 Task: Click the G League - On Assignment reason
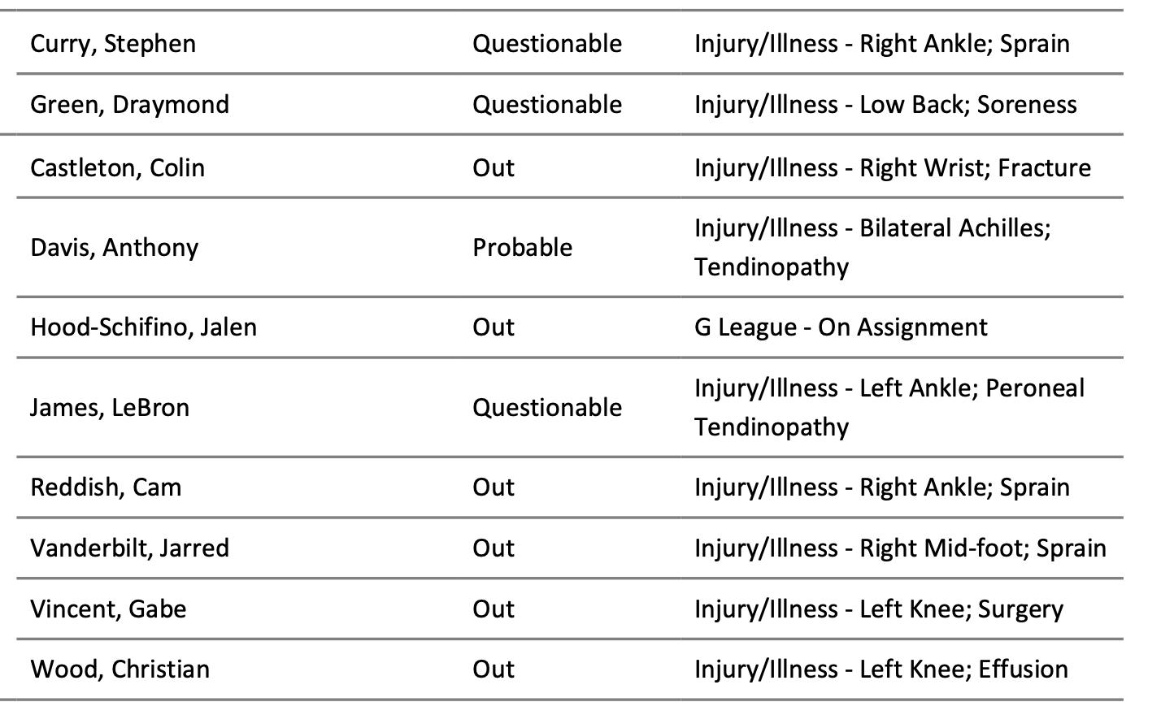click(841, 327)
